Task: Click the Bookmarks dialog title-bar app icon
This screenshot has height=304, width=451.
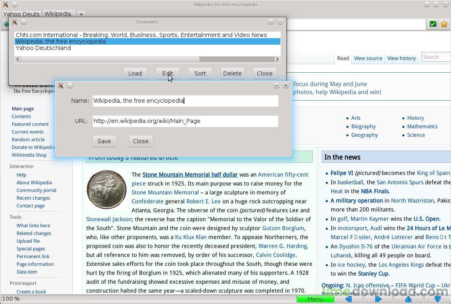Action: [x=15, y=22]
